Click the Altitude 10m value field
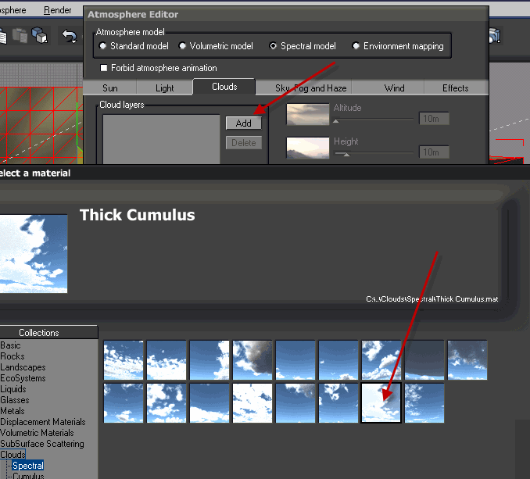530x479 pixels. tap(434, 119)
